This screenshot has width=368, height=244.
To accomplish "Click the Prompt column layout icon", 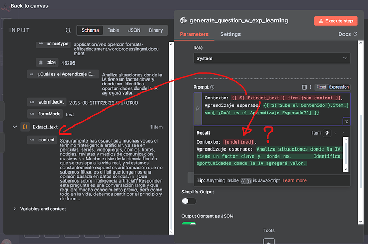I will click(305, 88).
